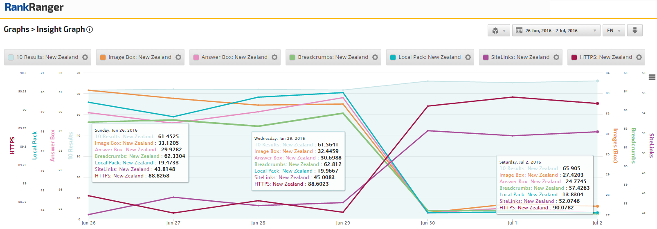Click SiteLinks legend gear icon
The image size is (657, 229).
(556, 57)
